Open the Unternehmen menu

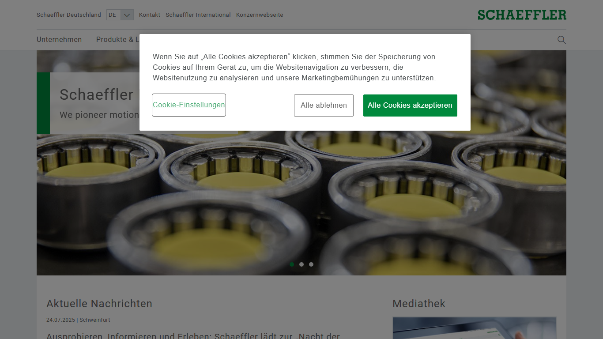pos(59,40)
